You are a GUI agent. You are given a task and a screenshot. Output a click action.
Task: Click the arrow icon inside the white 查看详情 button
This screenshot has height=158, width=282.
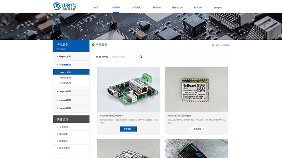(x=203, y=129)
